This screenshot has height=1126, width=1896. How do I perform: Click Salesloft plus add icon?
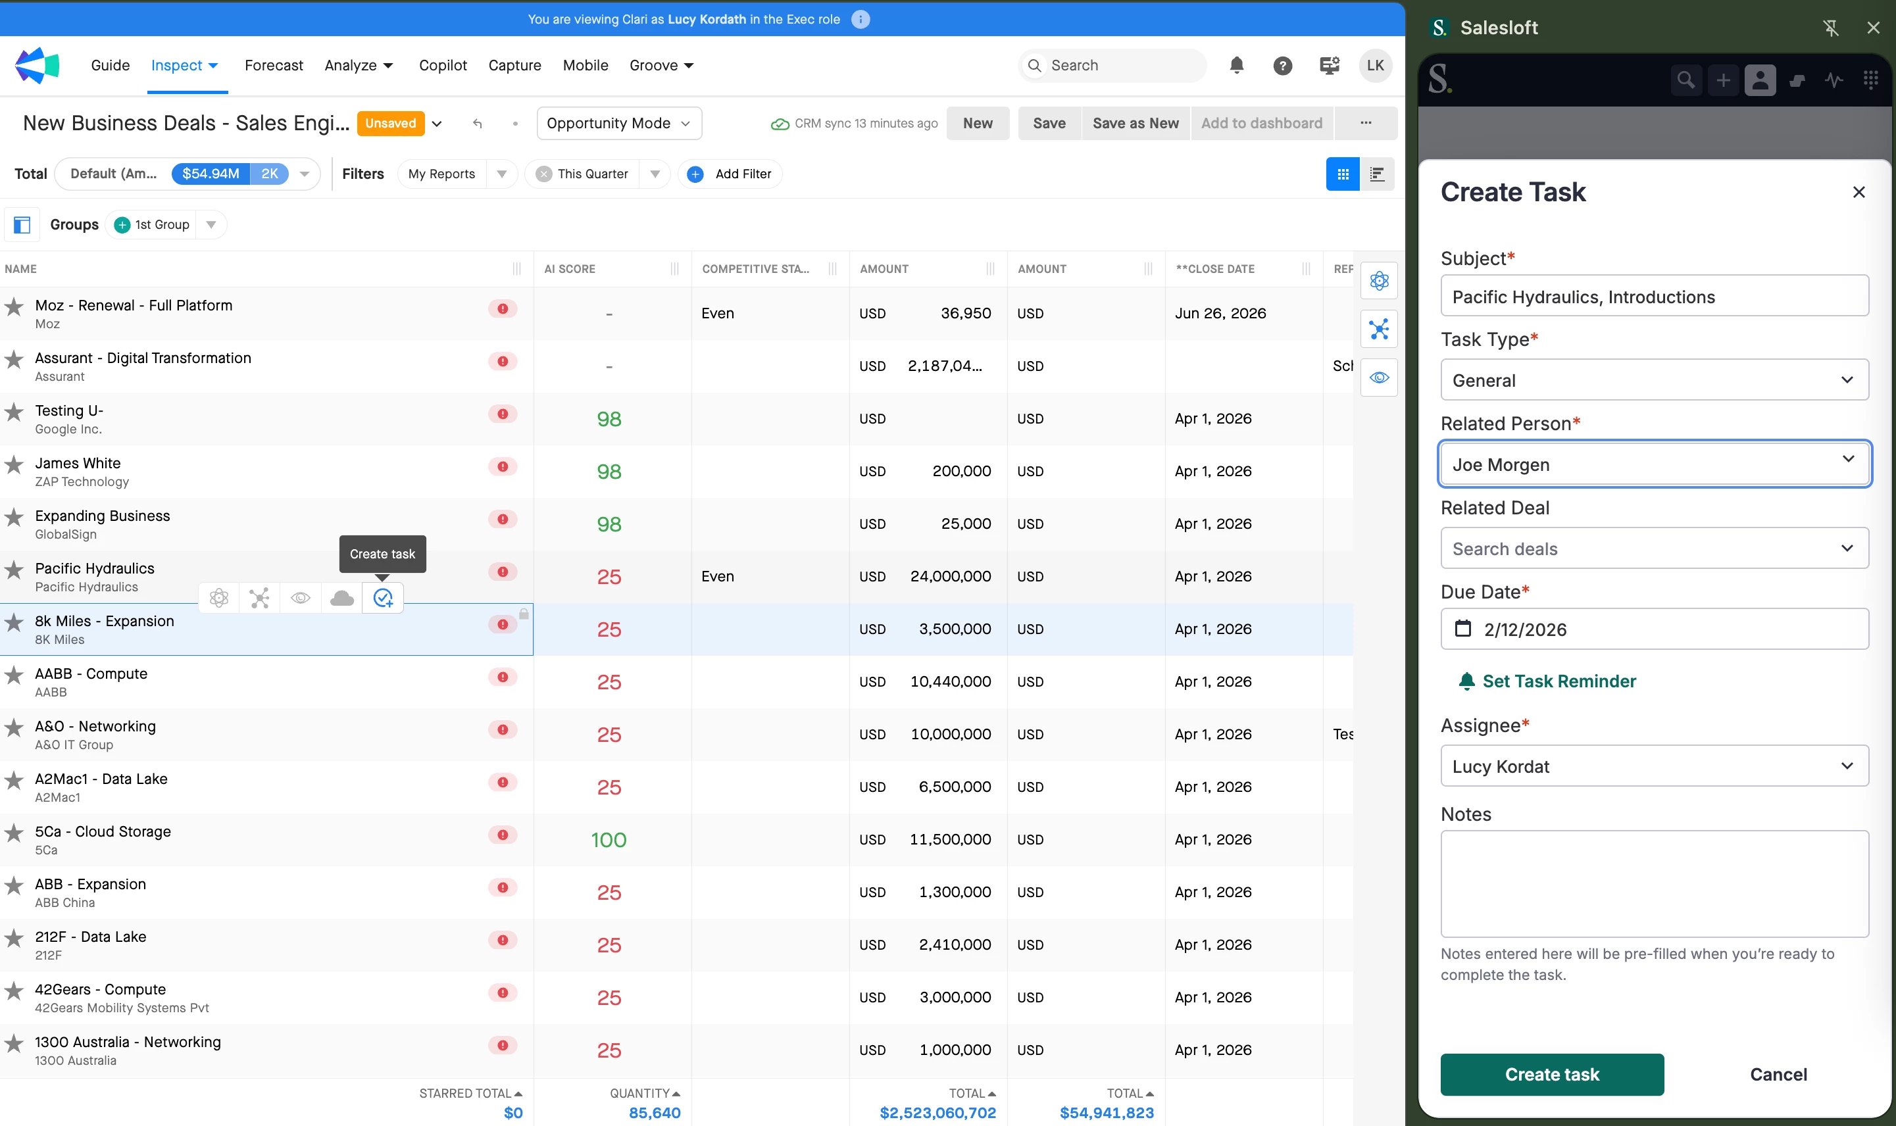[1723, 80]
